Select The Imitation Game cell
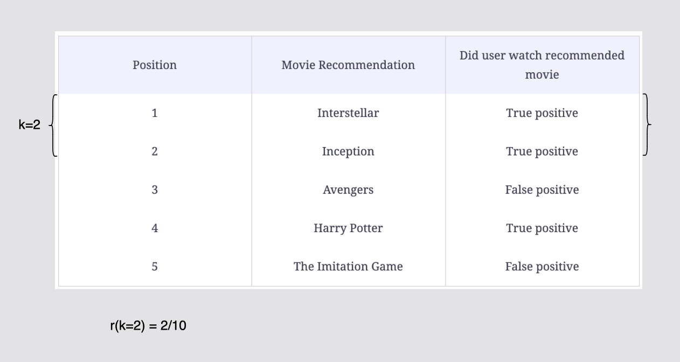 tap(348, 266)
